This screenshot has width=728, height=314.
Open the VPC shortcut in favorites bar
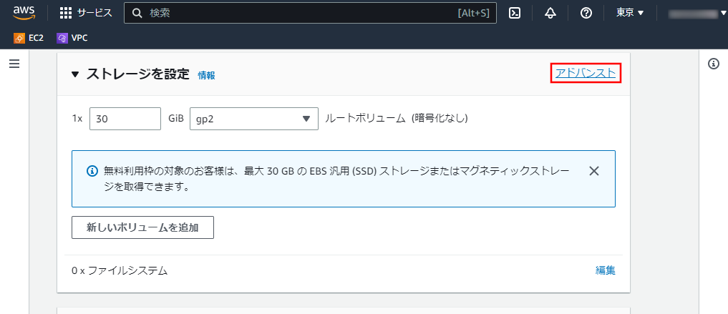pyautogui.click(x=72, y=38)
